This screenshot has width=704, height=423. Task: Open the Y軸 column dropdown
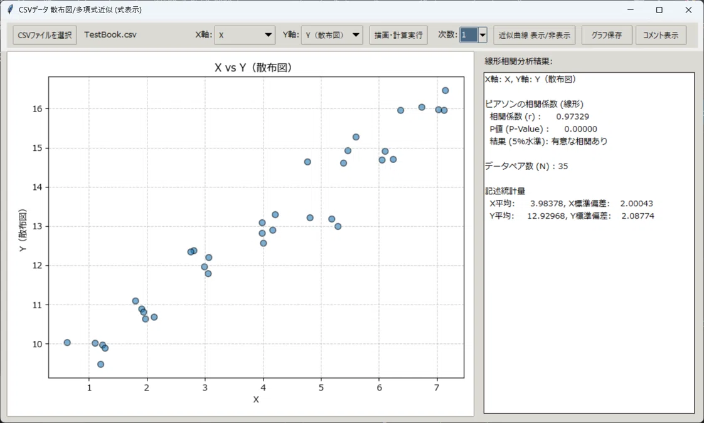[332, 35]
